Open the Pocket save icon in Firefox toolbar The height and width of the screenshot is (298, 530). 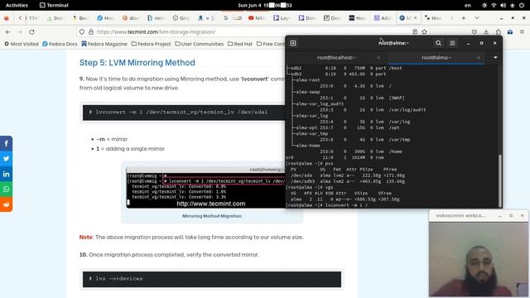click(475, 31)
